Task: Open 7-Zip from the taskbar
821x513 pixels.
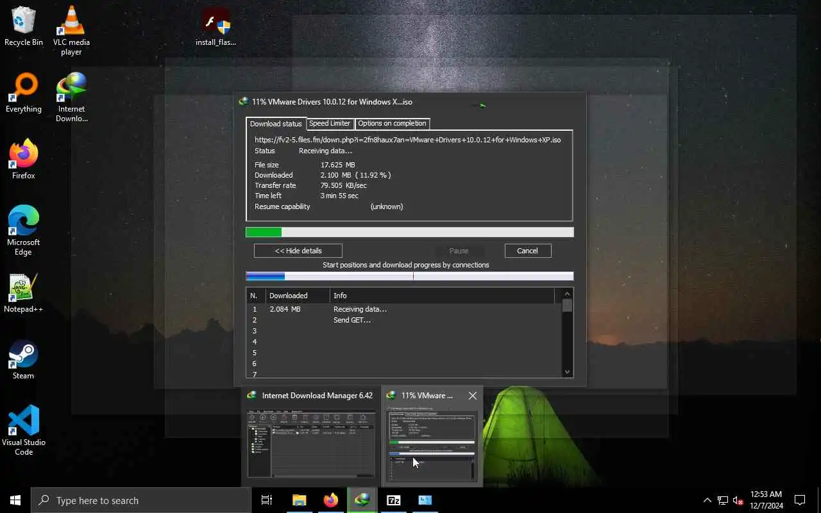Action: click(x=394, y=500)
